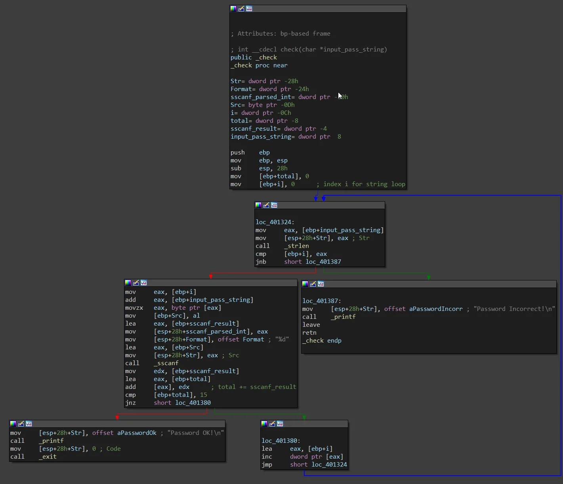Click the aPasswordOk offset reference

point(137,433)
